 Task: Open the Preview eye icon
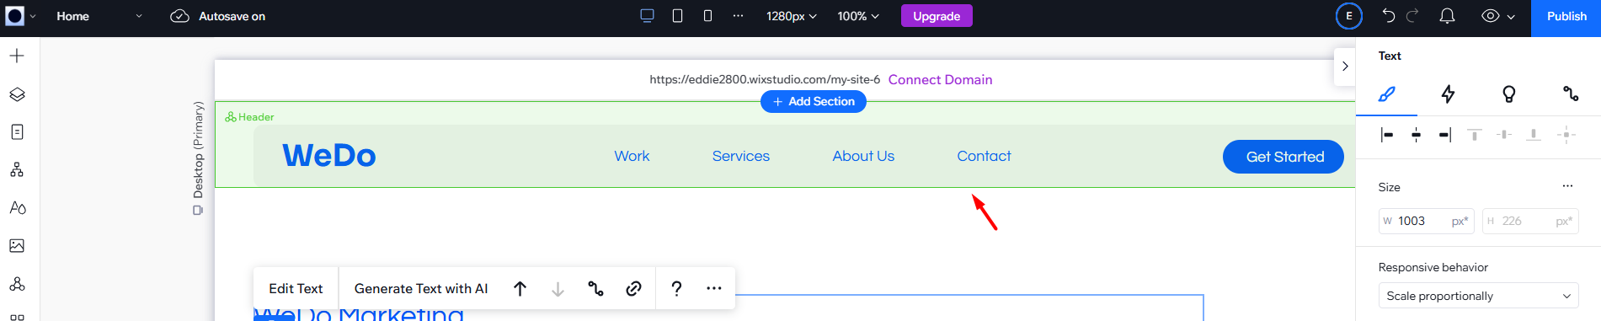pos(1491,16)
